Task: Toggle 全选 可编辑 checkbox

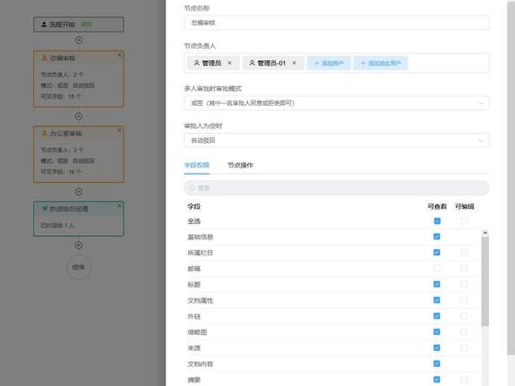Action: pyautogui.click(x=464, y=221)
